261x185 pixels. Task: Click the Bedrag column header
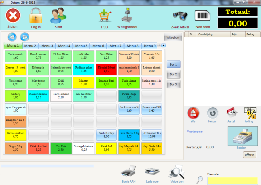(x=252, y=34)
